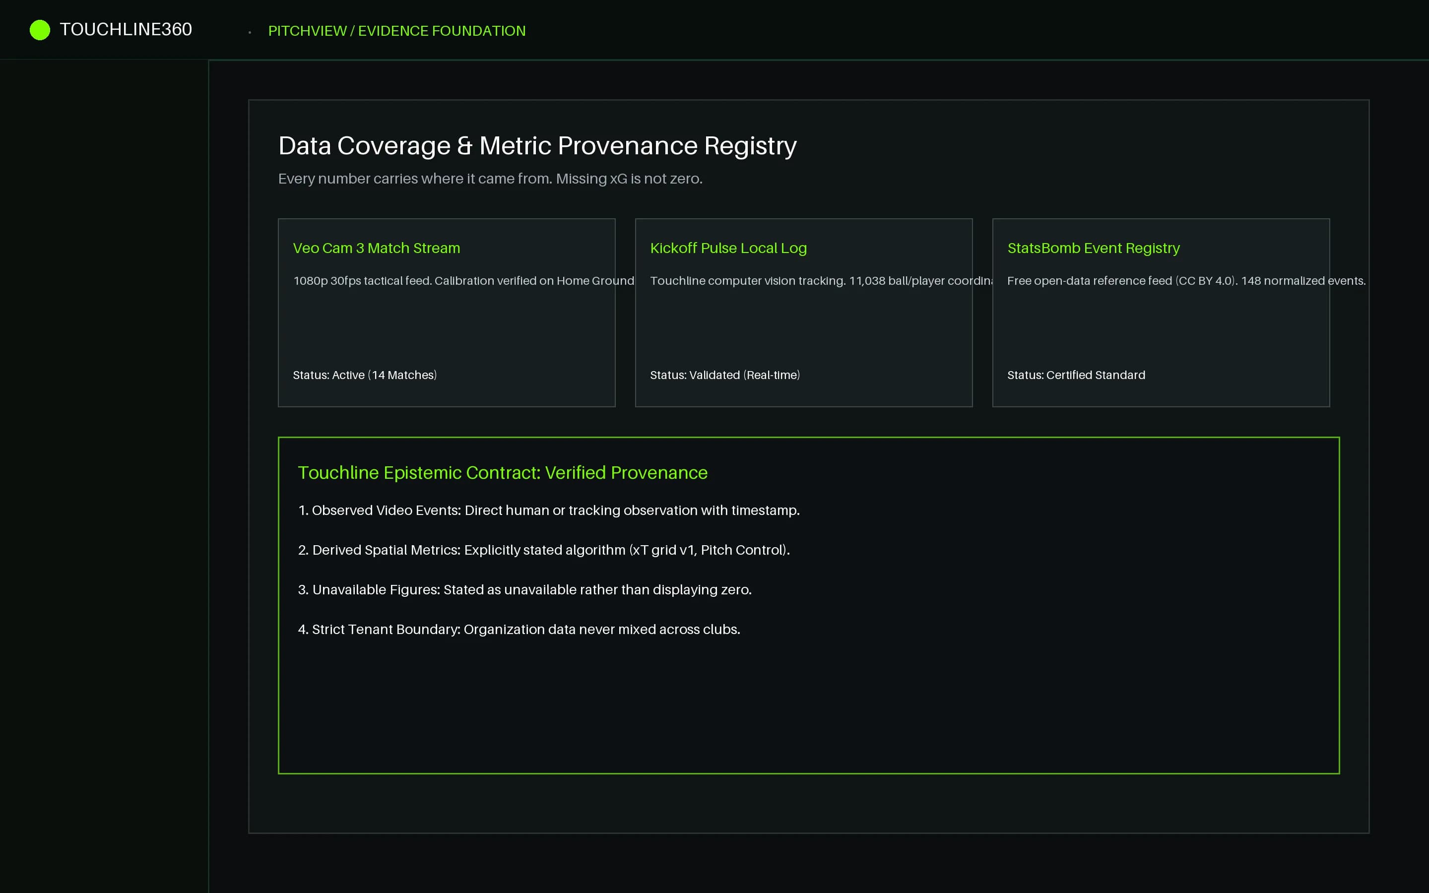Screen dimensions: 1429x893
Task: Open the StatsBomb Event Registry card title
Action: [x=1093, y=248]
